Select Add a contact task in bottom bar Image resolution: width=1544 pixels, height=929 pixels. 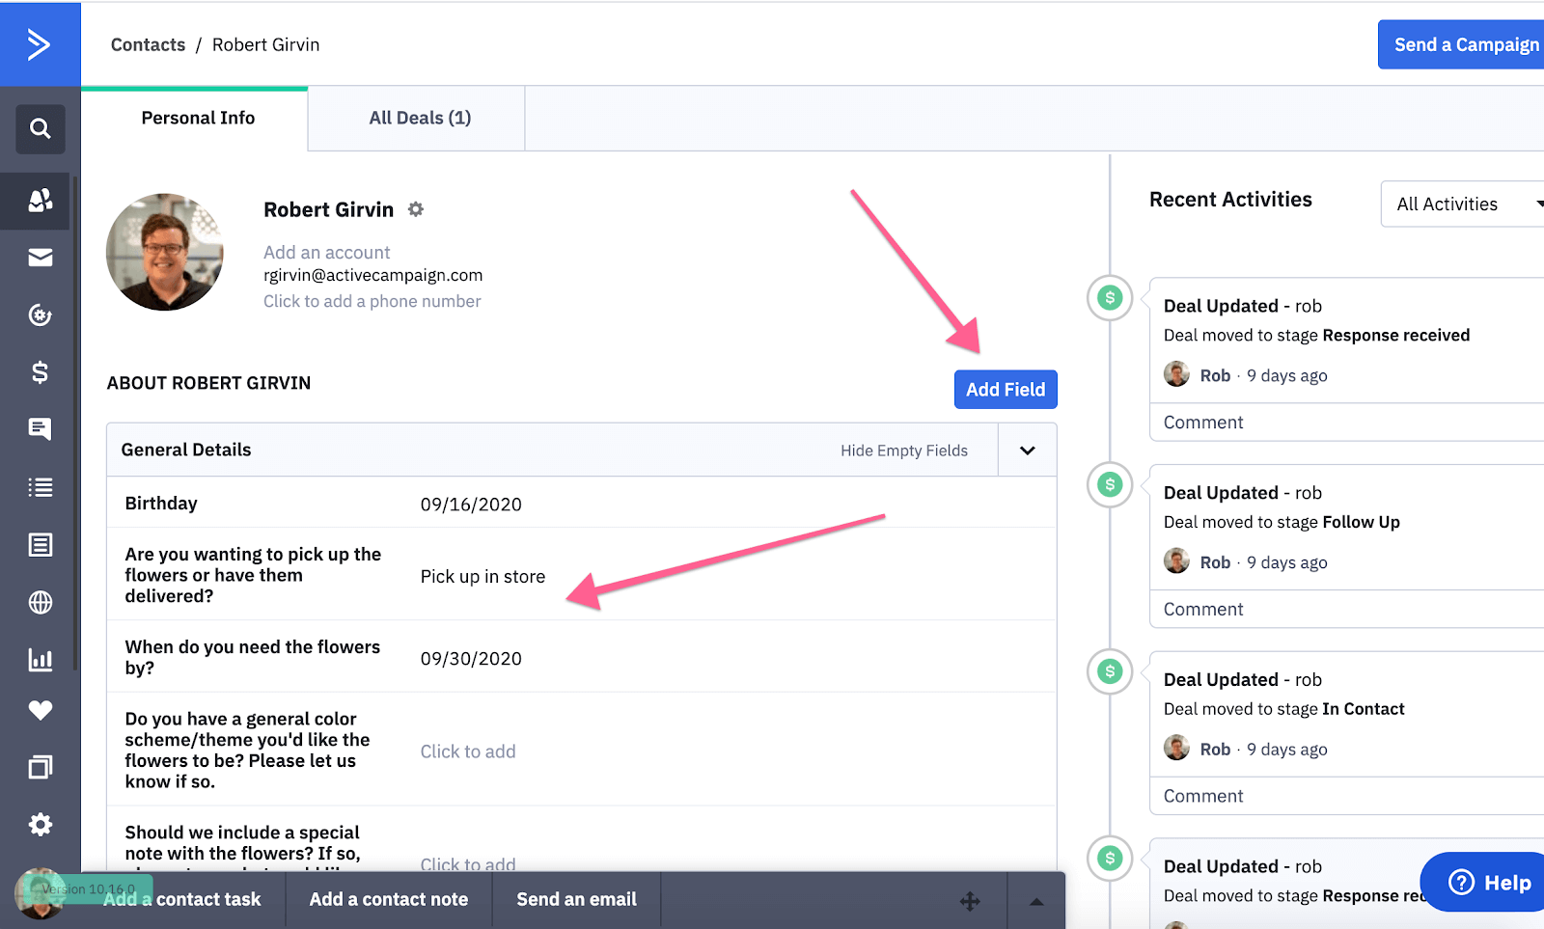tap(182, 899)
